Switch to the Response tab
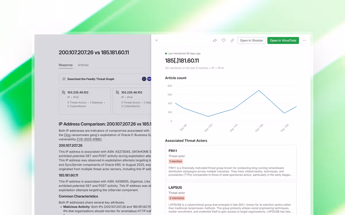 point(66,65)
